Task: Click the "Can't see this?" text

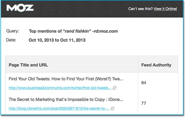Action: (x=140, y=9)
